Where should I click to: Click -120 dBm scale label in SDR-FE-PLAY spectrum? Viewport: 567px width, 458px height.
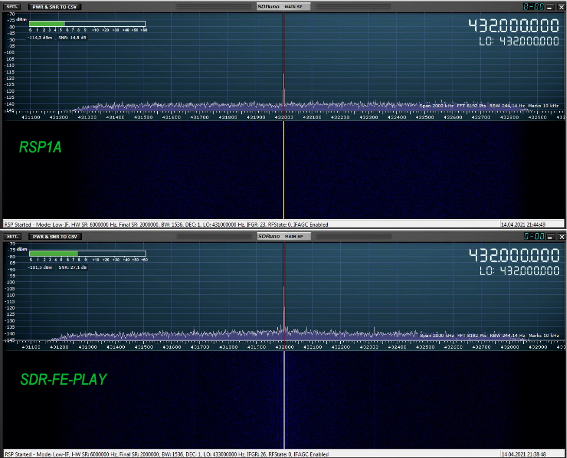[x=10, y=308]
